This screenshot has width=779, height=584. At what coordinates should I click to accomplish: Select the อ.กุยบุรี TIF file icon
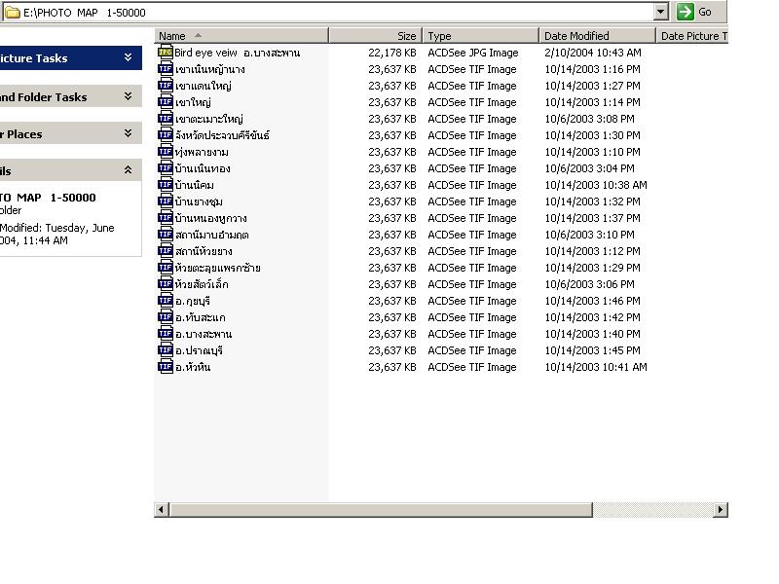[x=166, y=301]
